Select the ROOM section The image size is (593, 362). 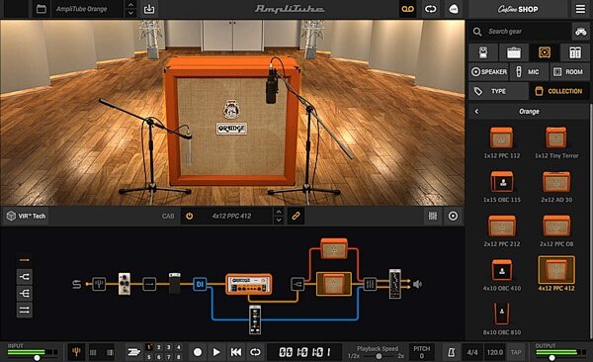coord(569,72)
